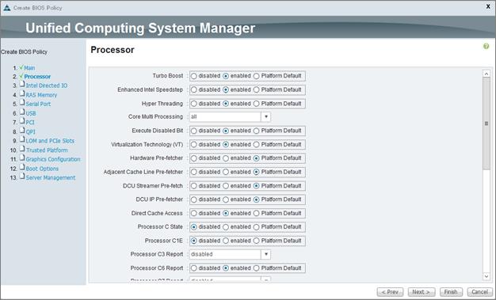
Task: Click the Processor C3 Report field showing disabled
Action: (225, 254)
